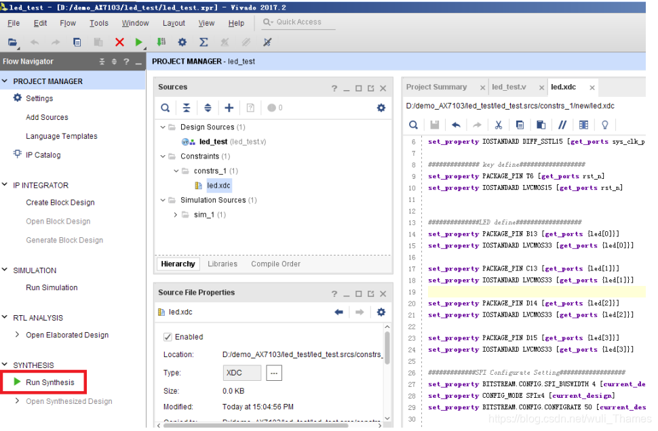Open File menu

coord(14,23)
